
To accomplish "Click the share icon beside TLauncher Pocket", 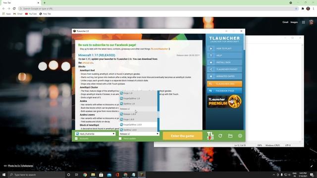I will [x=211, y=69].
